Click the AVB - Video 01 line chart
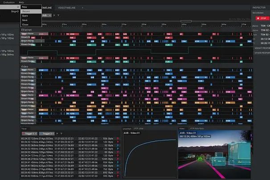This screenshot has width=270, height=180. point(149,154)
